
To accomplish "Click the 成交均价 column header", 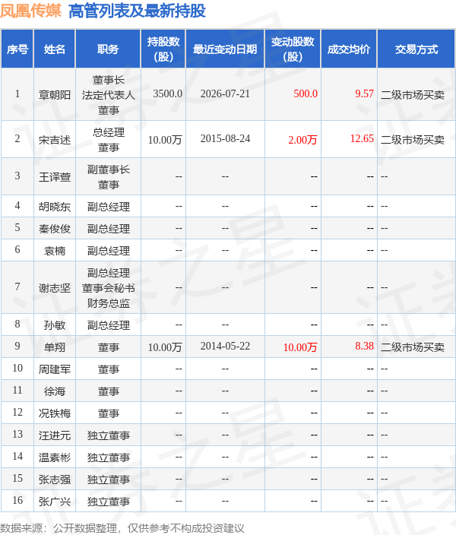I will [x=349, y=49].
